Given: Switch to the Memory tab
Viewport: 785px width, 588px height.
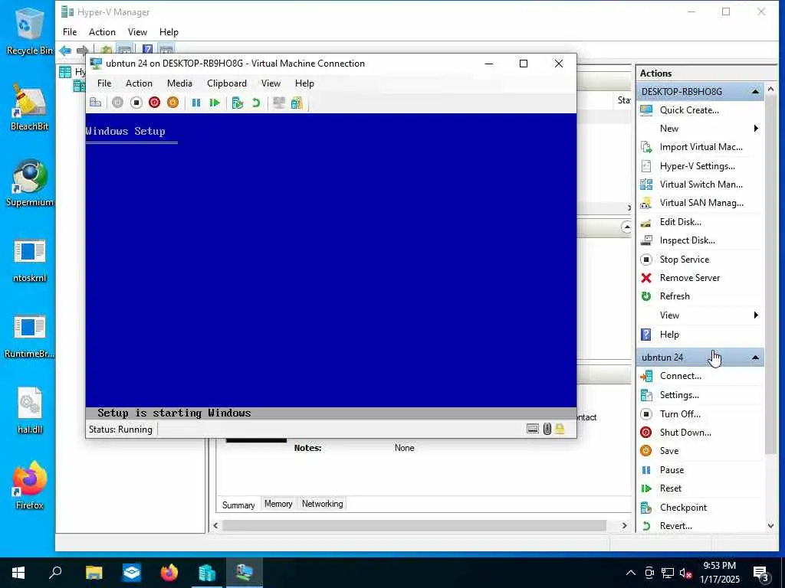Looking at the screenshot, I should pos(278,504).
